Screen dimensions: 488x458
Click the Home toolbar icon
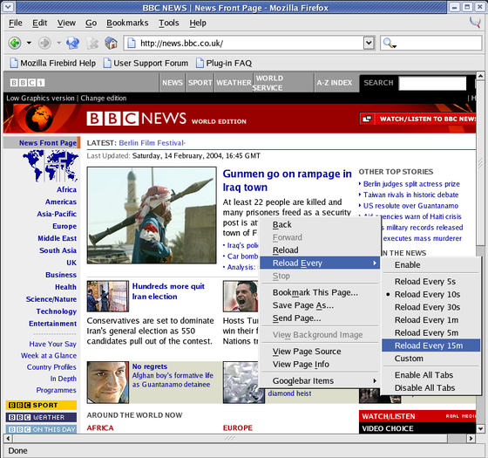[111, 43]
